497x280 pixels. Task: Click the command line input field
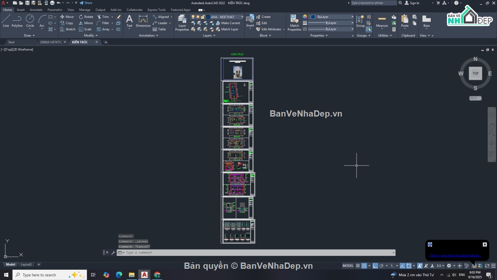point(257,253)
